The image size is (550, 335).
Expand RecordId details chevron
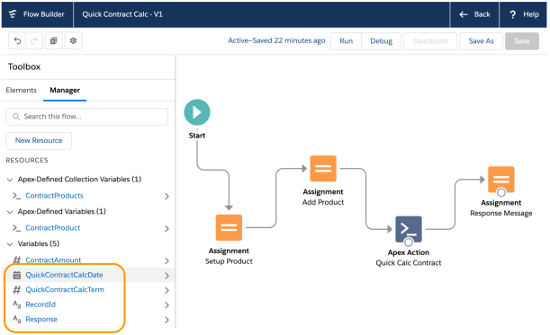(167, 304)
